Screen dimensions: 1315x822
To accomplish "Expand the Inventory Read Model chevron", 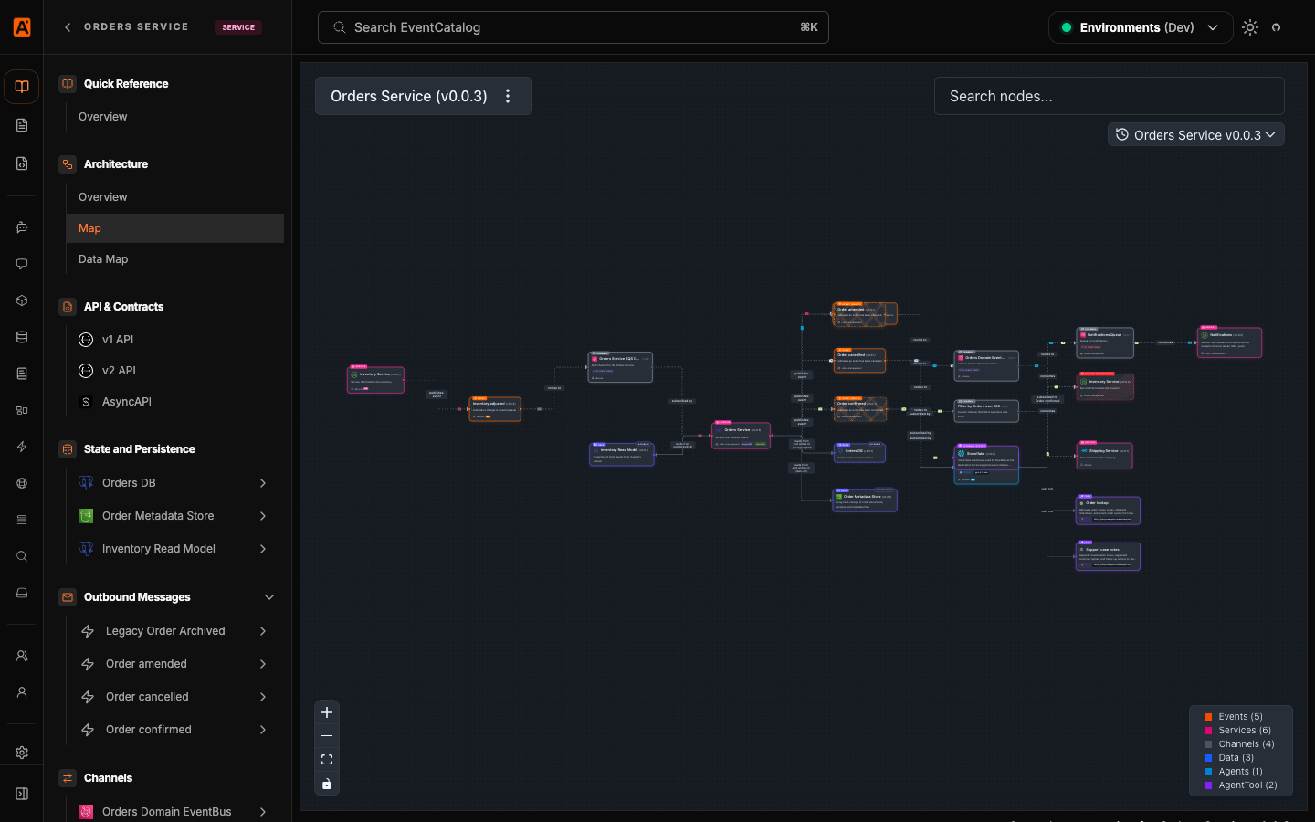I will 263,549.
